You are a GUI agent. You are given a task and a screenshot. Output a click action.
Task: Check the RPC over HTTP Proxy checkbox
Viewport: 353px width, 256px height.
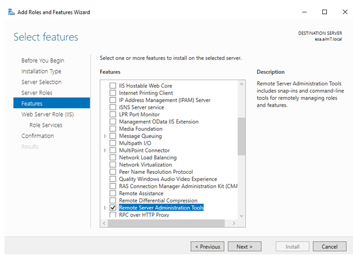(113, 215)
